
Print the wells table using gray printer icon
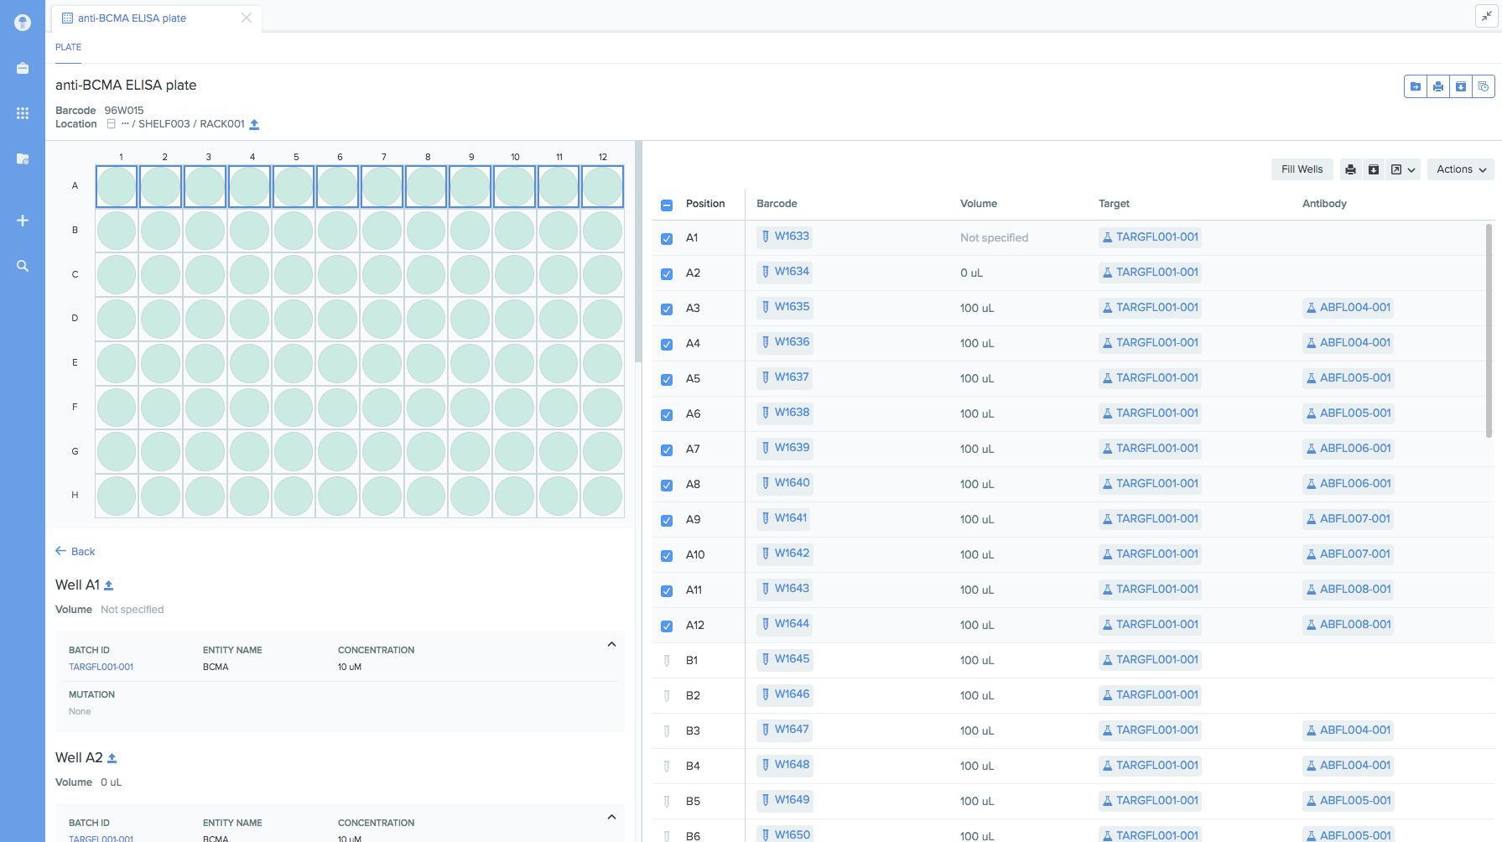coord(1350,169)
